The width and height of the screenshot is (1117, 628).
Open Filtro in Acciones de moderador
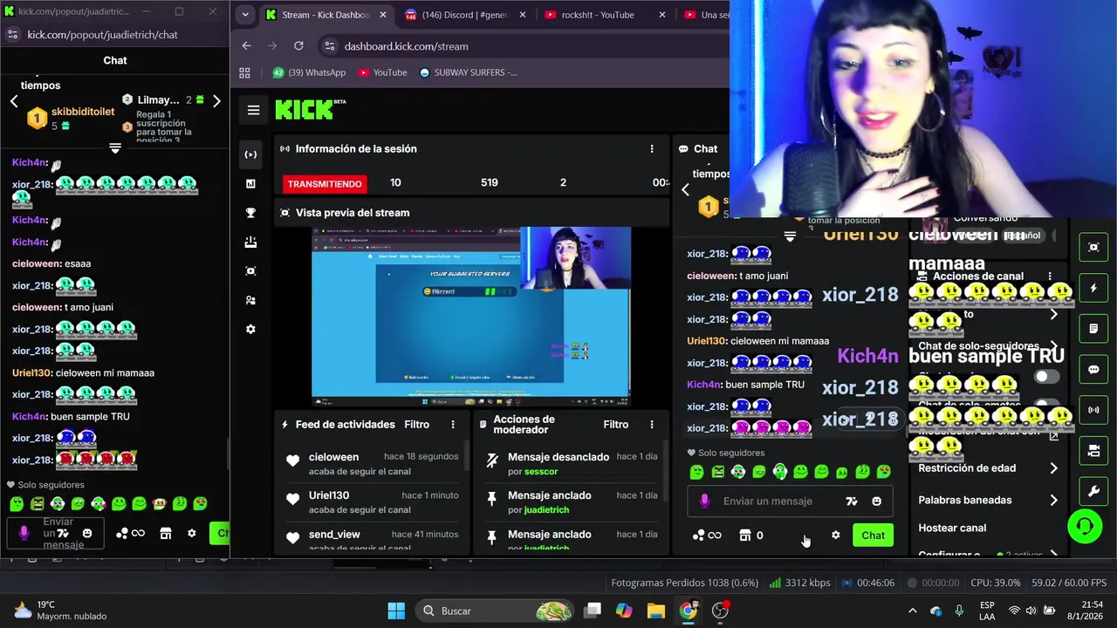[615, 425]
